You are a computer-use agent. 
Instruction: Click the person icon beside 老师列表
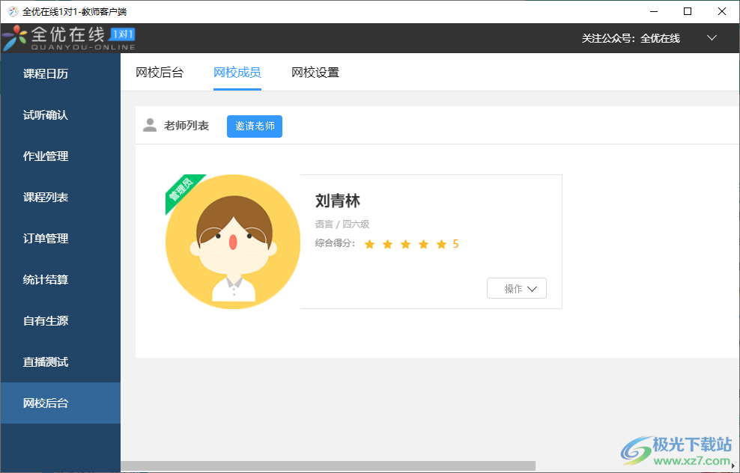150,125
